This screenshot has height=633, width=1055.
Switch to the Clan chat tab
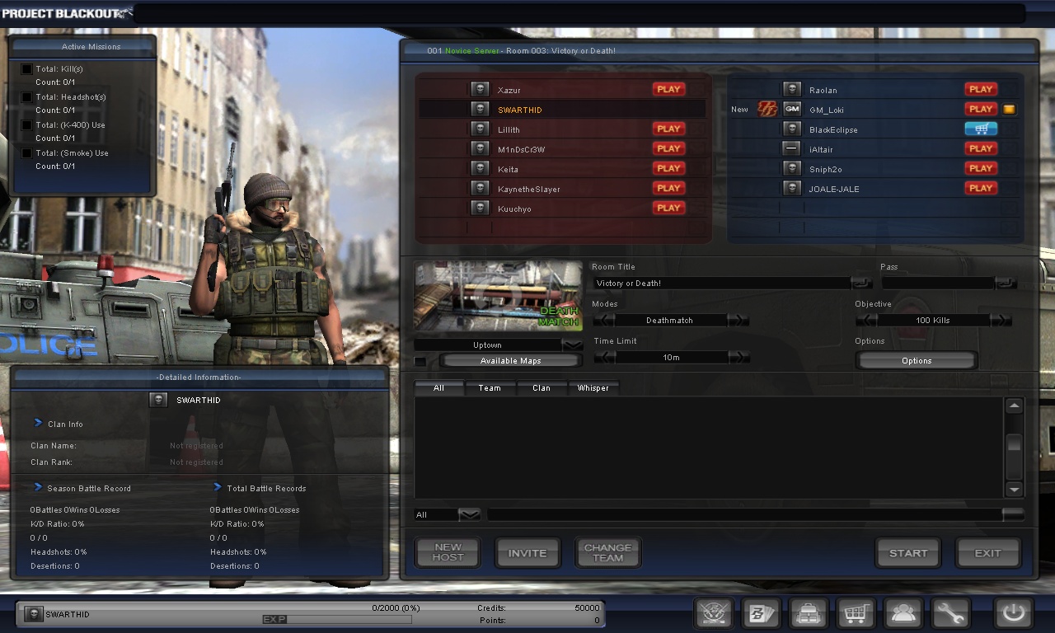(x=542, y=387)
